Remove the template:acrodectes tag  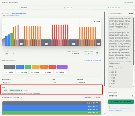click(x=22, y=91)
